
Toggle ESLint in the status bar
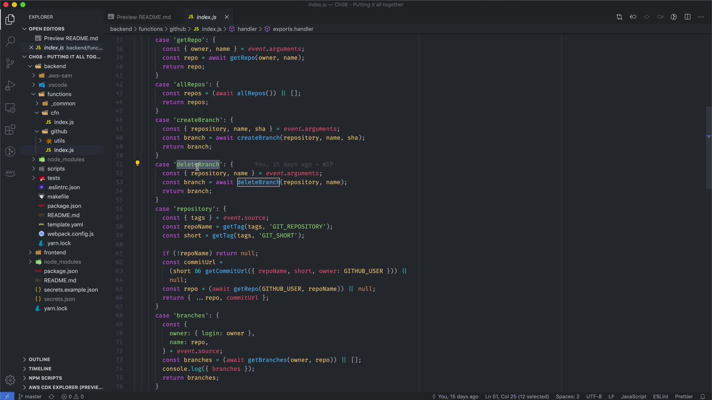(660, 396)
